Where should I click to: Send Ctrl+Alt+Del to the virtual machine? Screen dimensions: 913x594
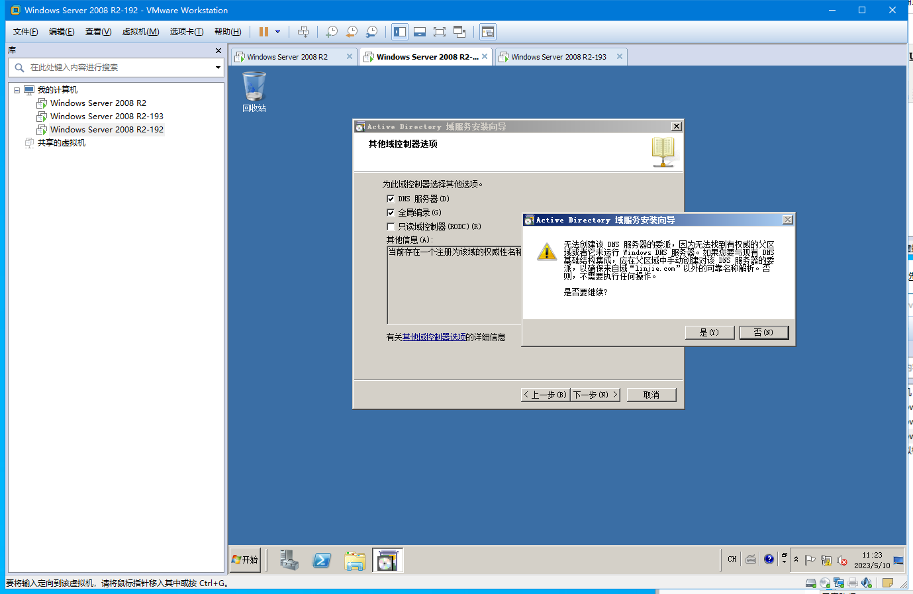pos(303,32)
